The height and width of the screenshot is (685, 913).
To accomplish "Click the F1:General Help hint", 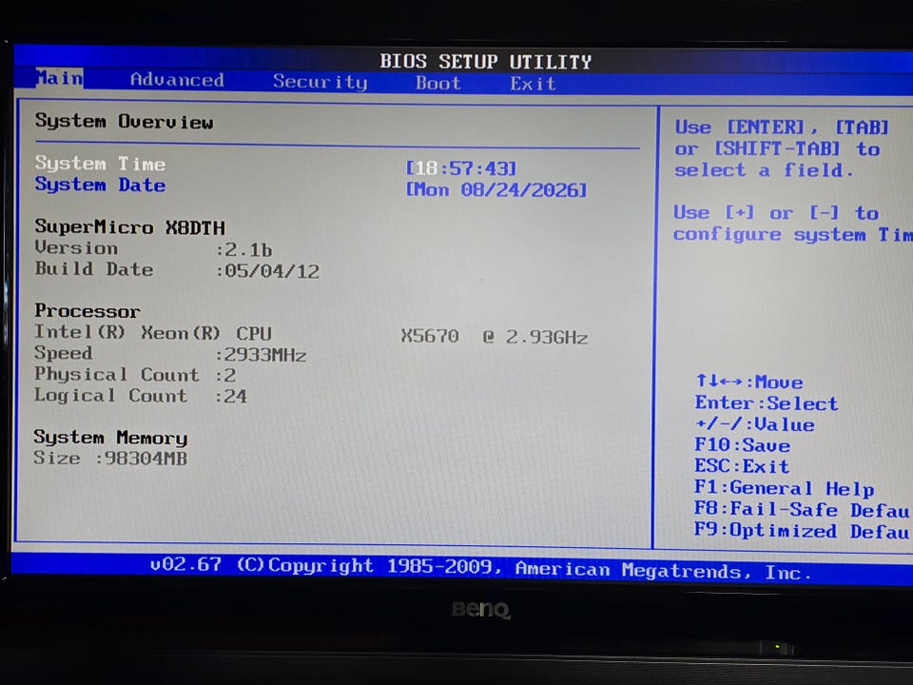I will pos(785,488).
